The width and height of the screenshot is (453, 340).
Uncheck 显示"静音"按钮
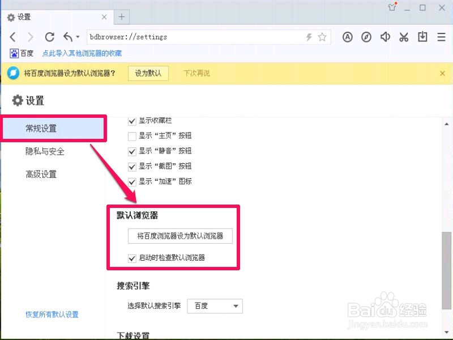[x=131, y=151]
